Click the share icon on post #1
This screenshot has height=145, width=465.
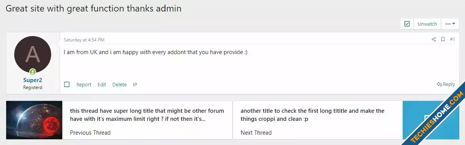click(x=434, y=40)
